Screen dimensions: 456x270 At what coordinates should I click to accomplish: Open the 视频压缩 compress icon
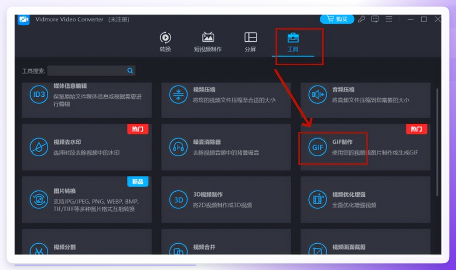coord(178,95)
